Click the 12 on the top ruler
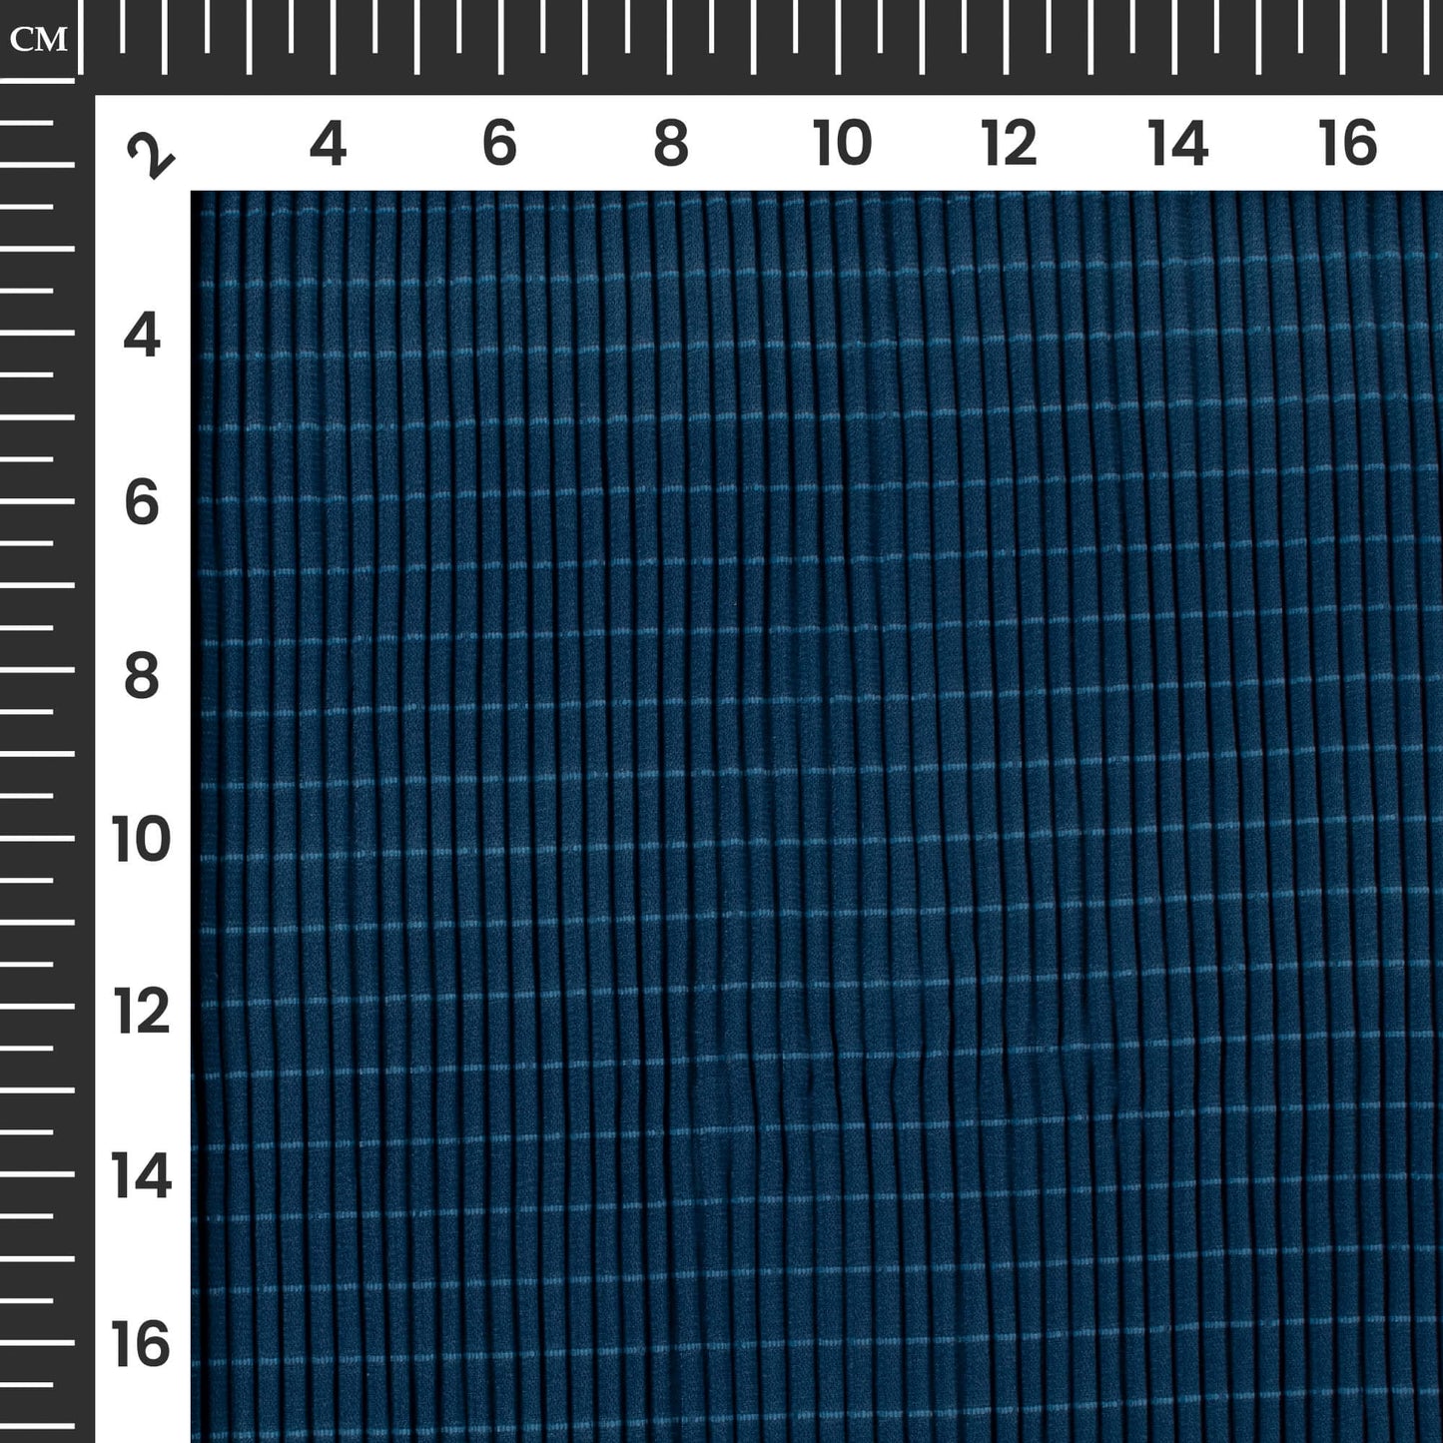Image resolution: width=1443 pixels, height=1443 pixels. [x=1010, y=144]
